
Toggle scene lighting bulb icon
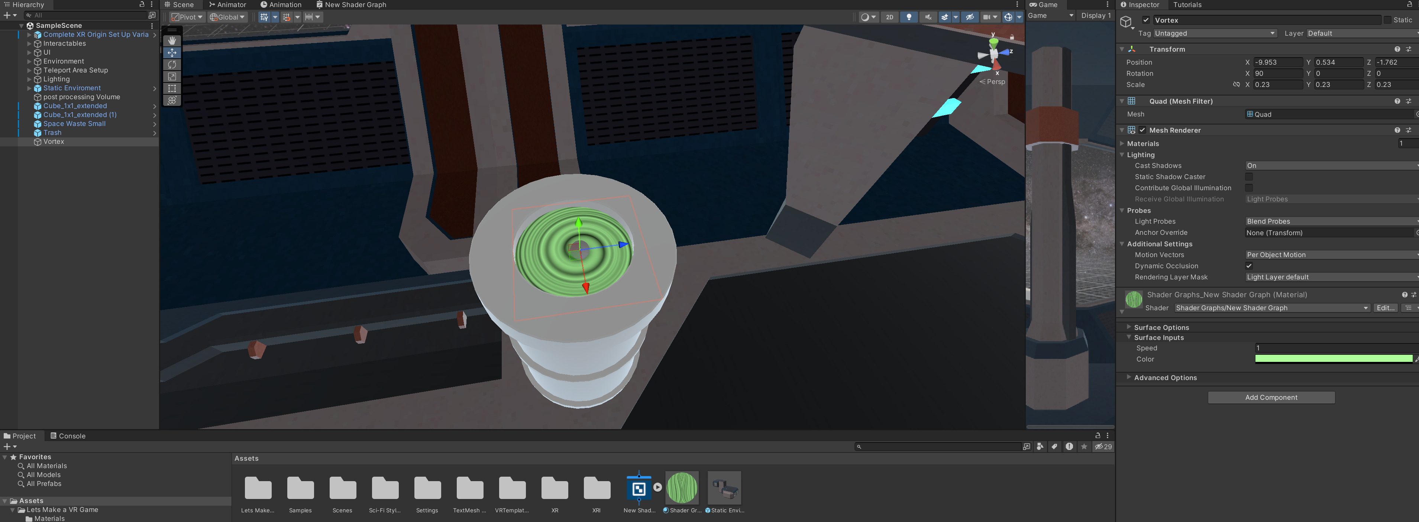909,17
